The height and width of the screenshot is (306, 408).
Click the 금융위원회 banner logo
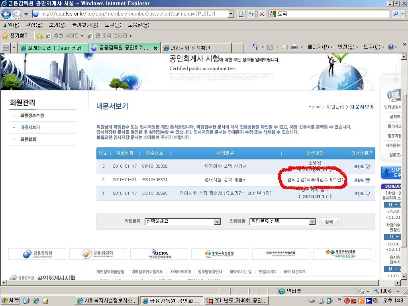[98, 254]
